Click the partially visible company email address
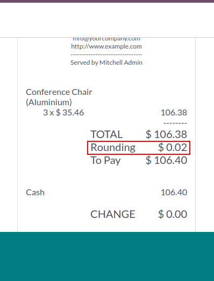The width and height of the screenshot is (214, 281). tap(106, 39)
